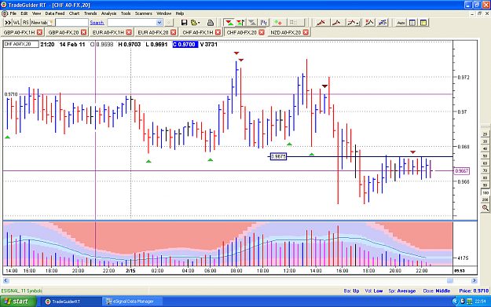This screenshot has width=491, height=307.
Task: Click the chart scroll left arrow
Action: (5, 281)
